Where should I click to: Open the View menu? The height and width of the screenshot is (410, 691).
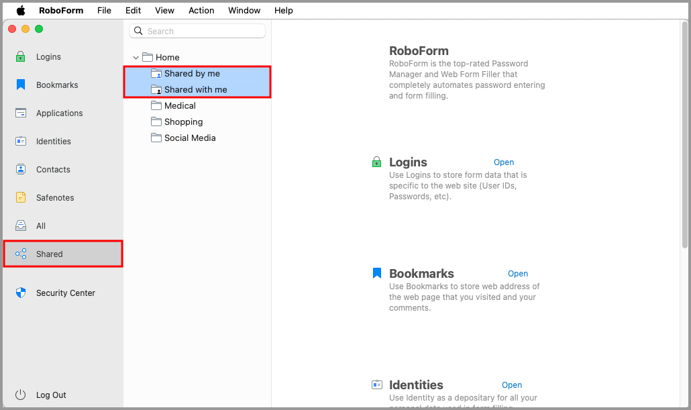164,10
